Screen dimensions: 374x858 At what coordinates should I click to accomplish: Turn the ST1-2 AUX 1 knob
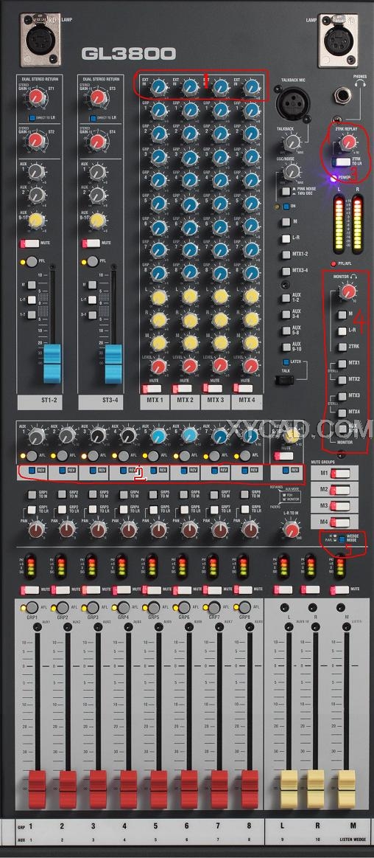(36, 172)
